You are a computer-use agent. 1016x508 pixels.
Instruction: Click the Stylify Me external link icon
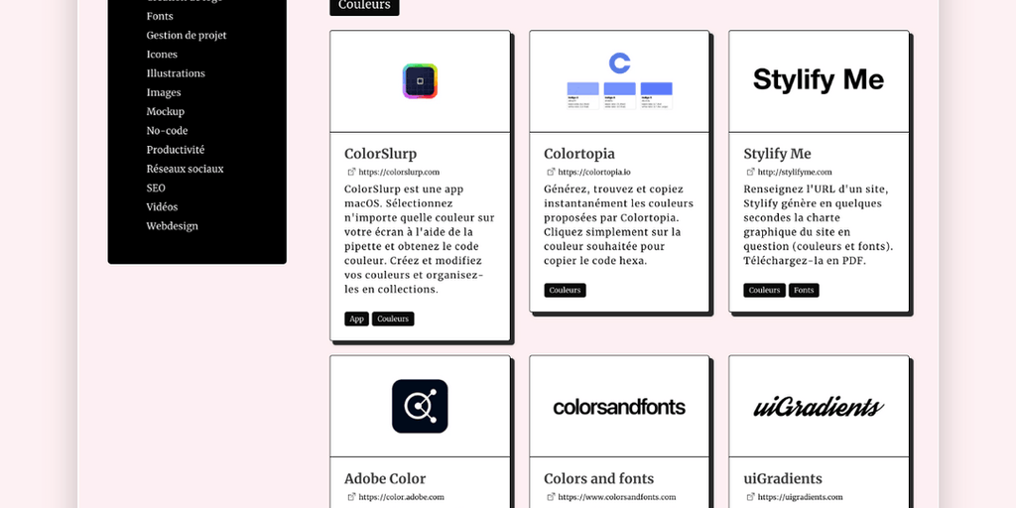[751, 172]
